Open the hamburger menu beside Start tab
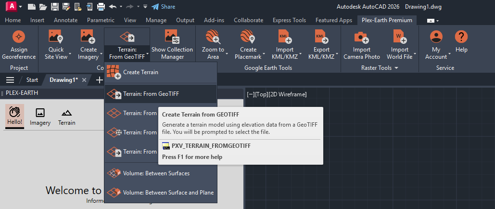The height and width of the screenshot is (209, 495). tap(10, 80)
